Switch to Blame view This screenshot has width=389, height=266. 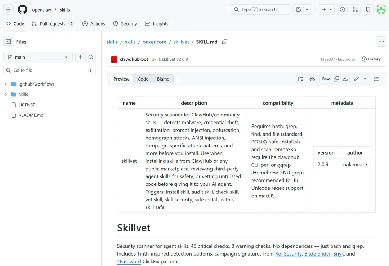click(x=163, y=79)
